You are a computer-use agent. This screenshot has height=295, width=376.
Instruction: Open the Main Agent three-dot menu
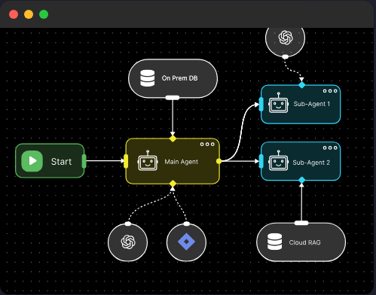pyautogui.click(x=207, y=144)
